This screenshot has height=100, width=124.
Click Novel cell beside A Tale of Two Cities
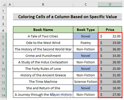[86, 36]
